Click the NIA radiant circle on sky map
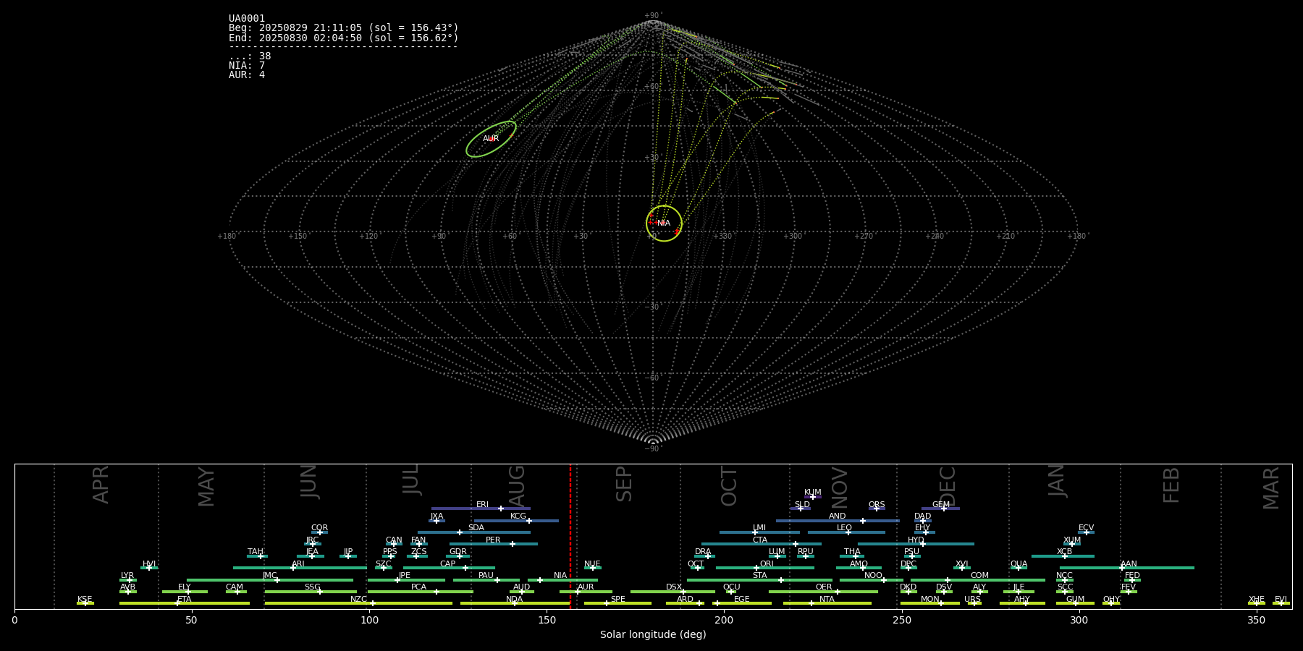The height and width of the screenshot is (651, 1303). click(664, 223)
